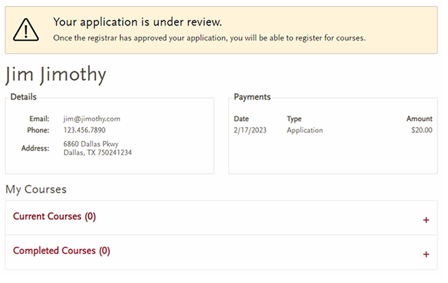
Task: Click 'Your application is under review.' heading
Action: point(137,22)
